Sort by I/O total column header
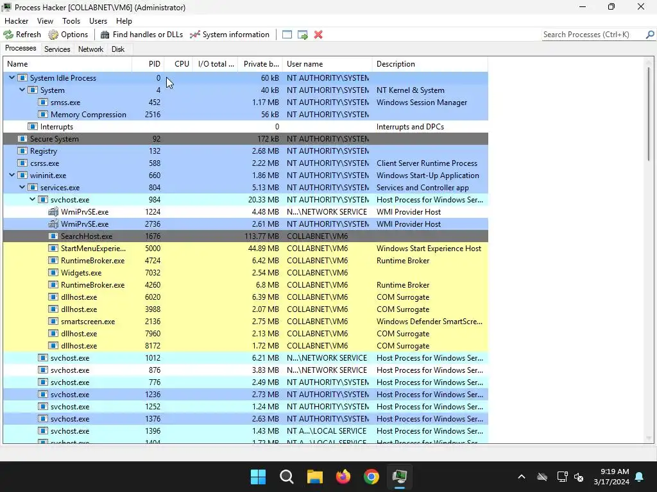This screenshot has width=657, height=492. coord(216,64)
